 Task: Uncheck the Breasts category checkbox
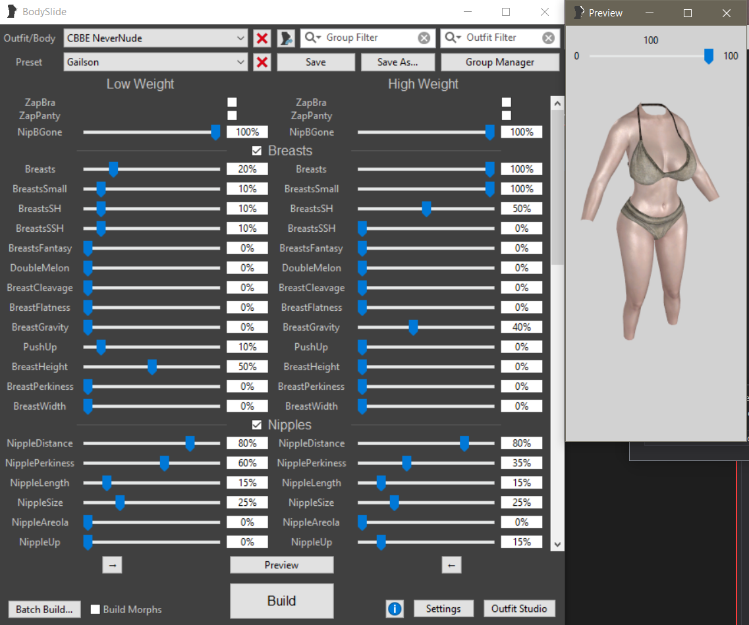click(256, 151)
